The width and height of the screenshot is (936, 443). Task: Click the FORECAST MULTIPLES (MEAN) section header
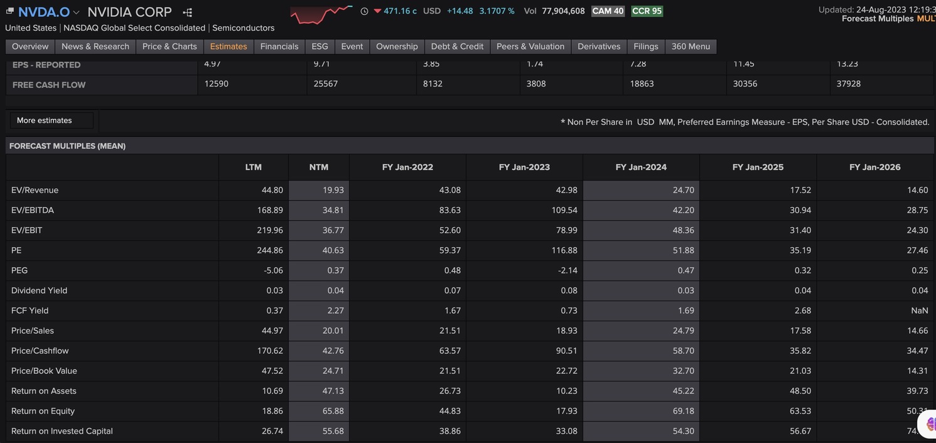(67, 146)
